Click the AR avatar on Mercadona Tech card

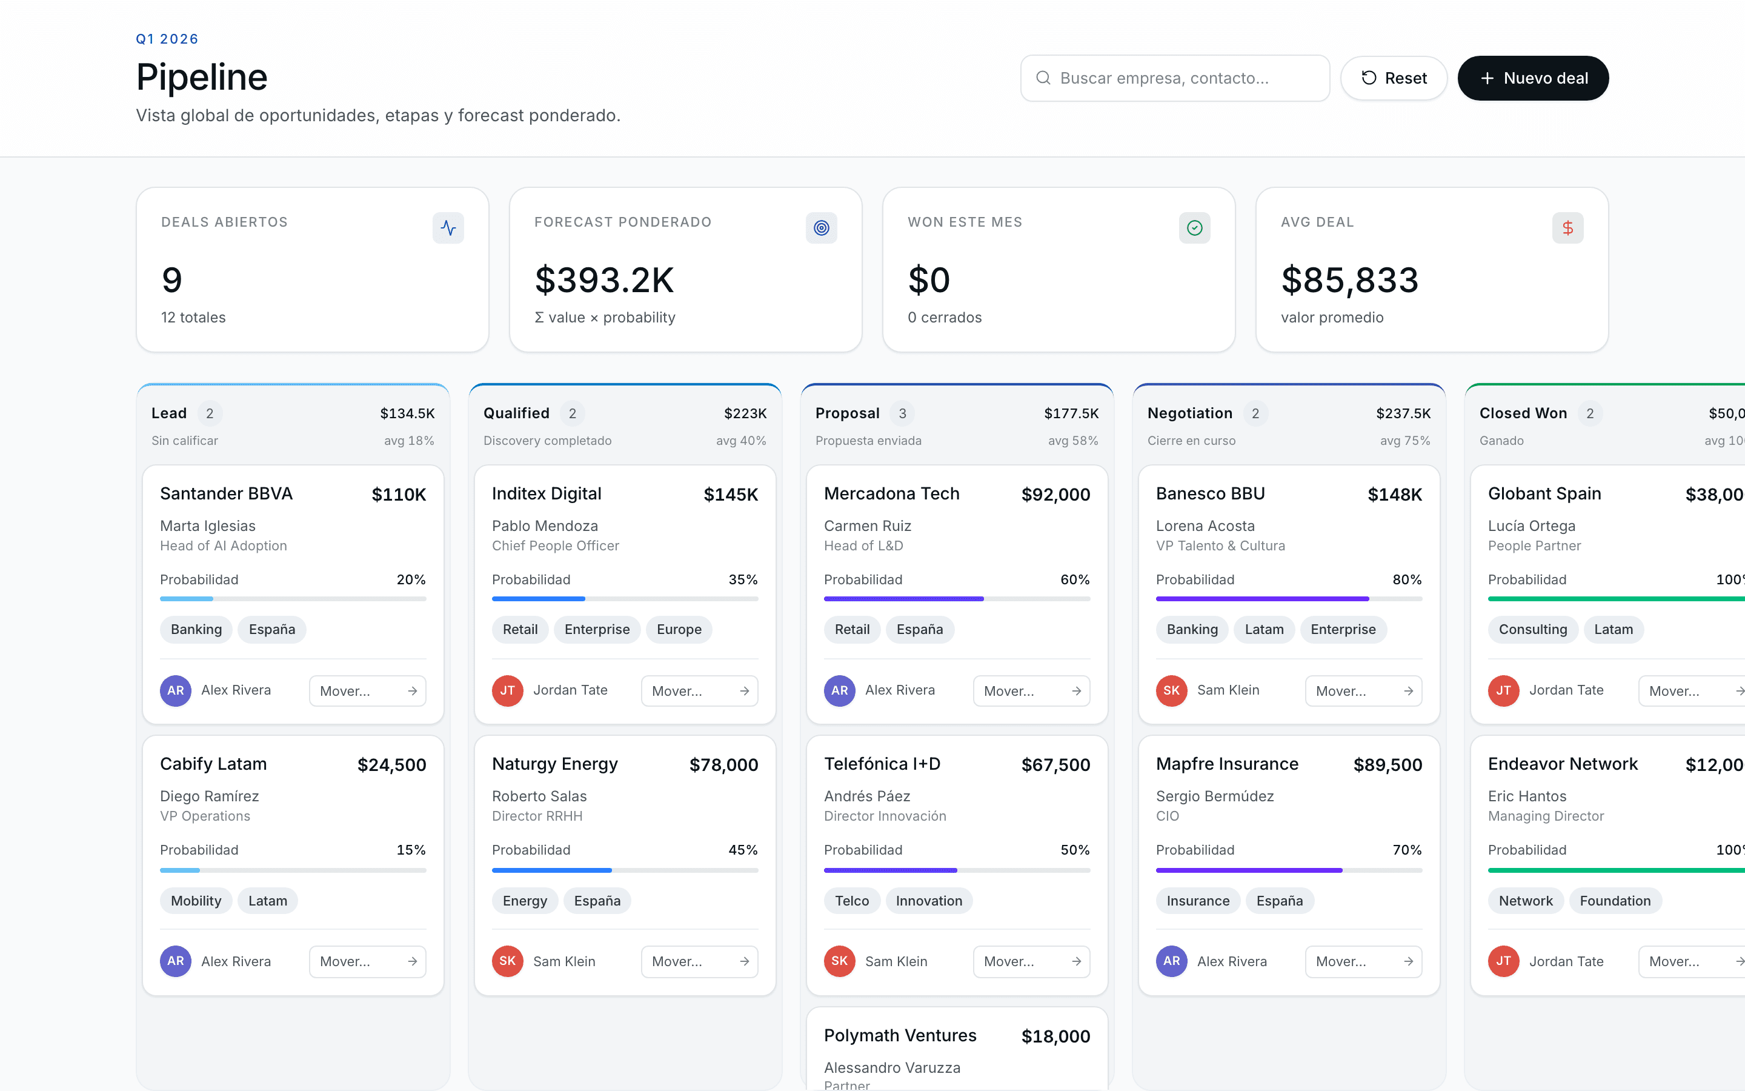(x=839, y=690)
